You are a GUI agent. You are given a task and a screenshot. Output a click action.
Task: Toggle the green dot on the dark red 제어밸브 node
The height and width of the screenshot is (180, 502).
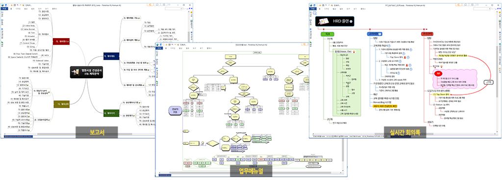[x=68, y=42]
